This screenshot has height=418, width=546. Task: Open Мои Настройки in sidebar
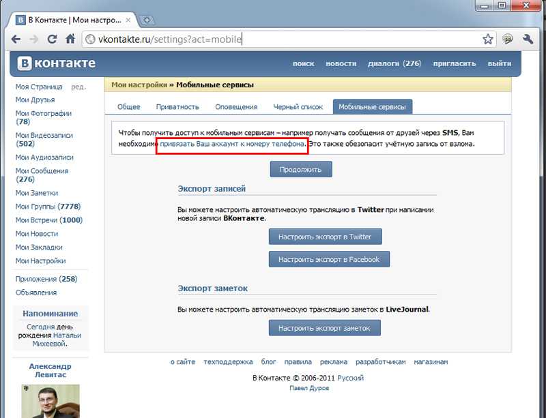[x=40, y=260]
